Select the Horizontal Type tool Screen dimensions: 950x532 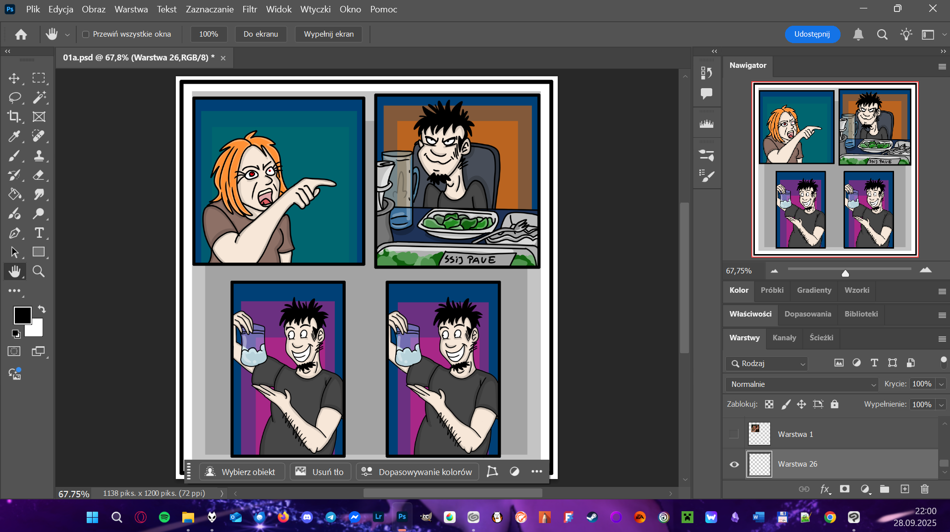pyautogui.click(x=39, y=233)
